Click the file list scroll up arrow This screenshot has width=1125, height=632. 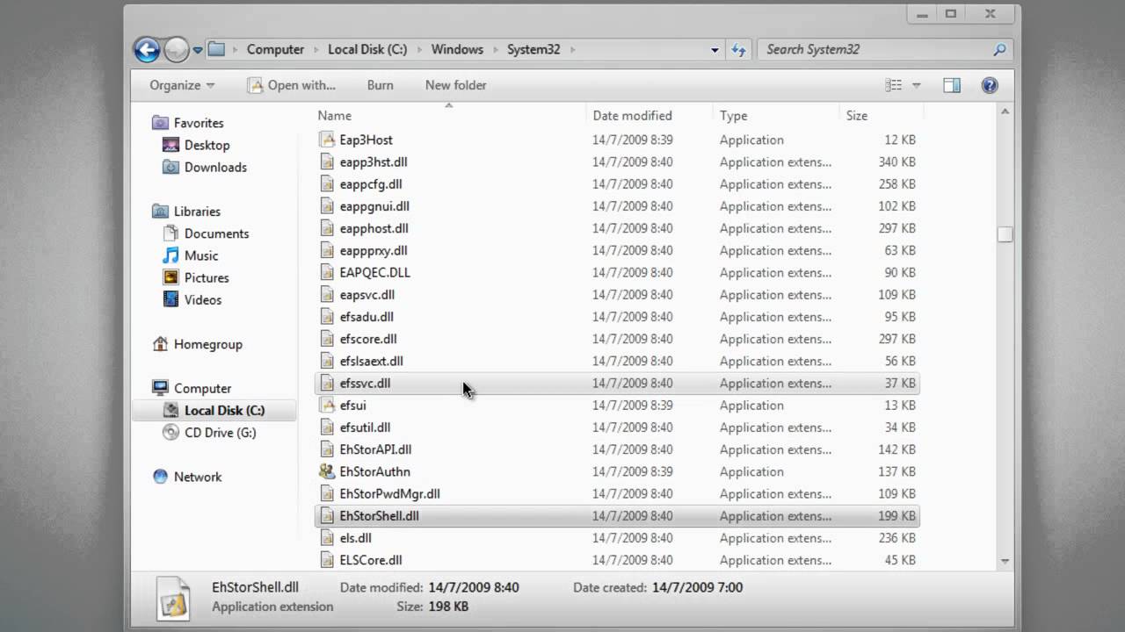[1005, 112]
